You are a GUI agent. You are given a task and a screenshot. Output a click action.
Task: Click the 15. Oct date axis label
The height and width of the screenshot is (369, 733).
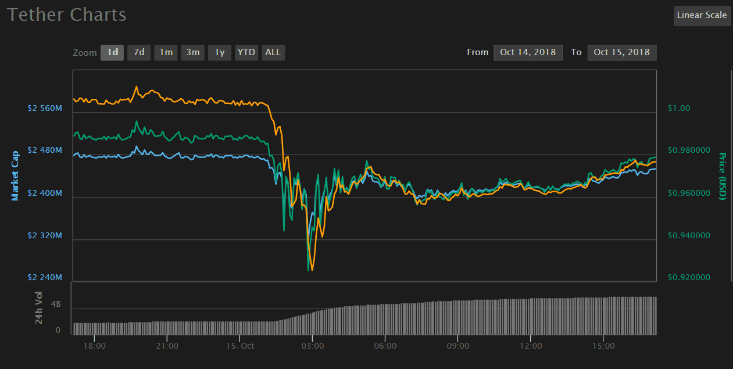(x=239, y=346)
